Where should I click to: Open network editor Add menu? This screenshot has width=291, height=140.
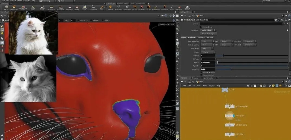pos(184,86)
